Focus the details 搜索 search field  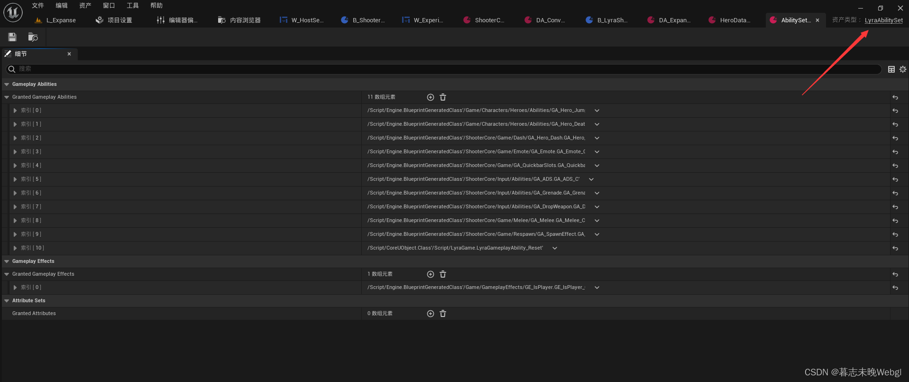(x=443, y=69)
